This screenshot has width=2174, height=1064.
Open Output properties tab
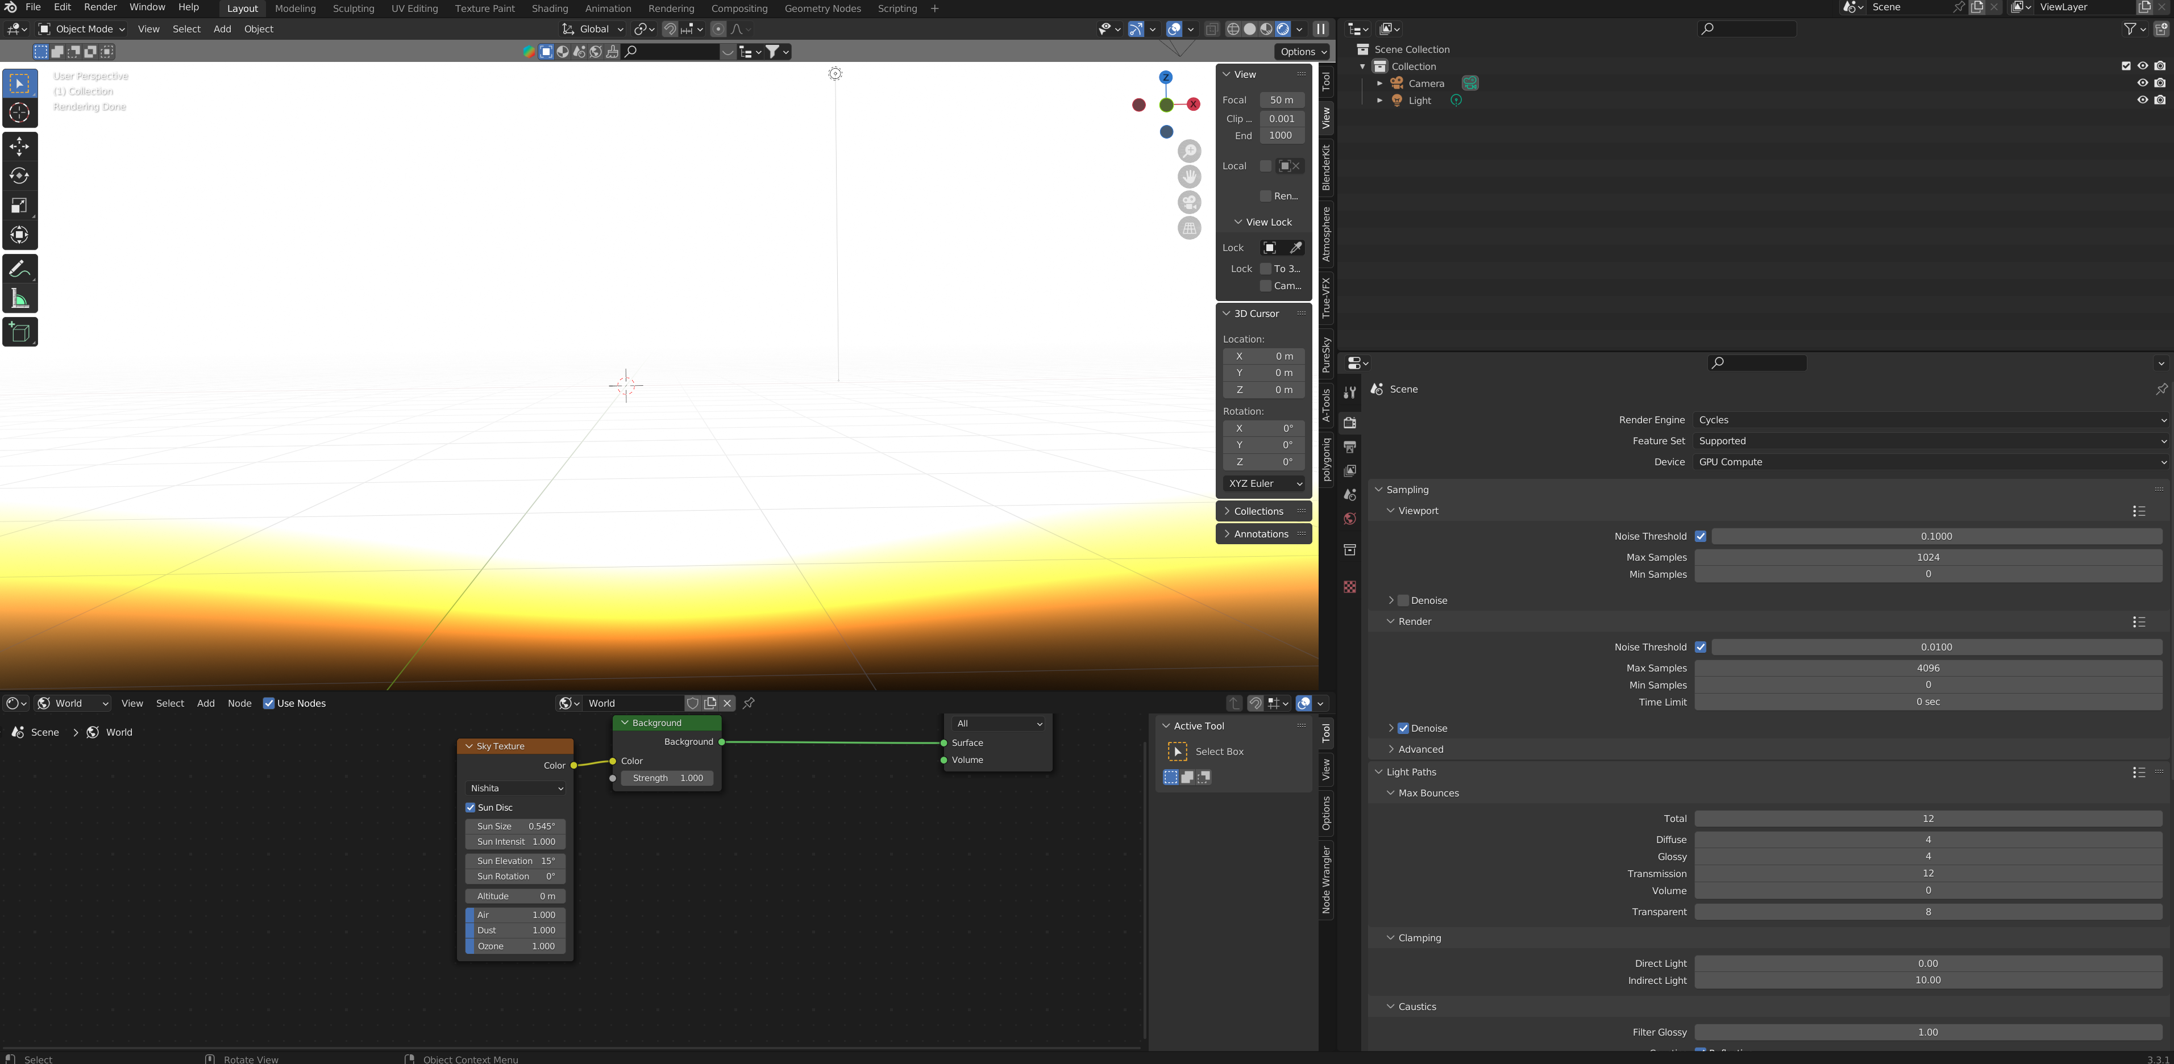pos(1349,447)
